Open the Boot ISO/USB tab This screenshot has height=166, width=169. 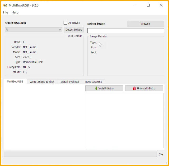(94, 82)
